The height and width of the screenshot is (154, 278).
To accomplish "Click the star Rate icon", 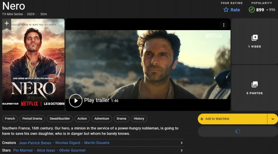I will (226, 10).
